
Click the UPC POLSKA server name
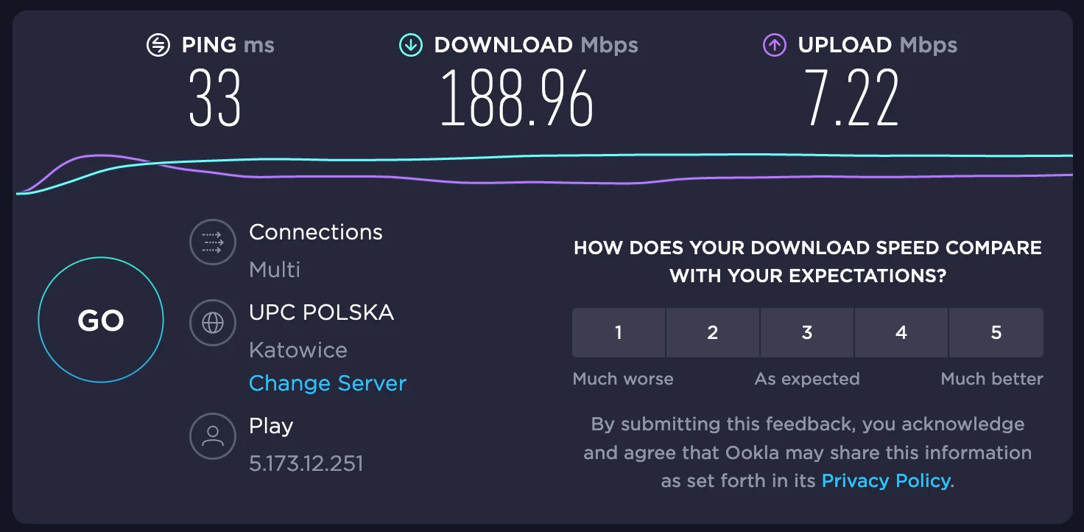(321, 312)
